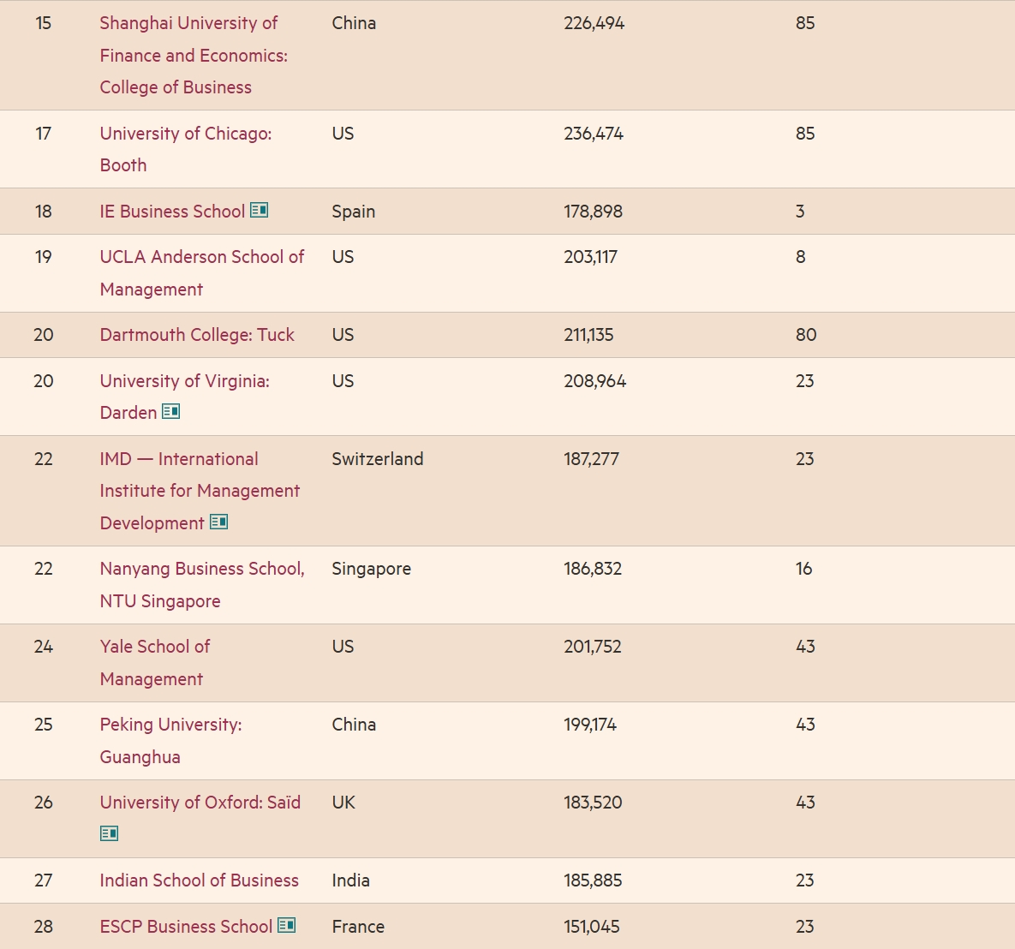
Task: Click value 3 in the IE Business School row
Action: (x=800, y=211)
